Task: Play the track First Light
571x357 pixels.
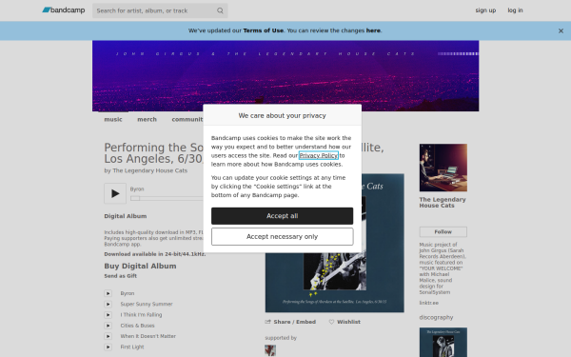Action: click(x=108, y=347)
